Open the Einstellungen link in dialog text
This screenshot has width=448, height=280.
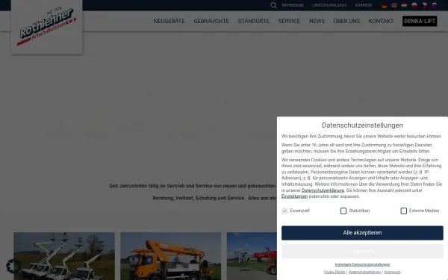(294, 196)
